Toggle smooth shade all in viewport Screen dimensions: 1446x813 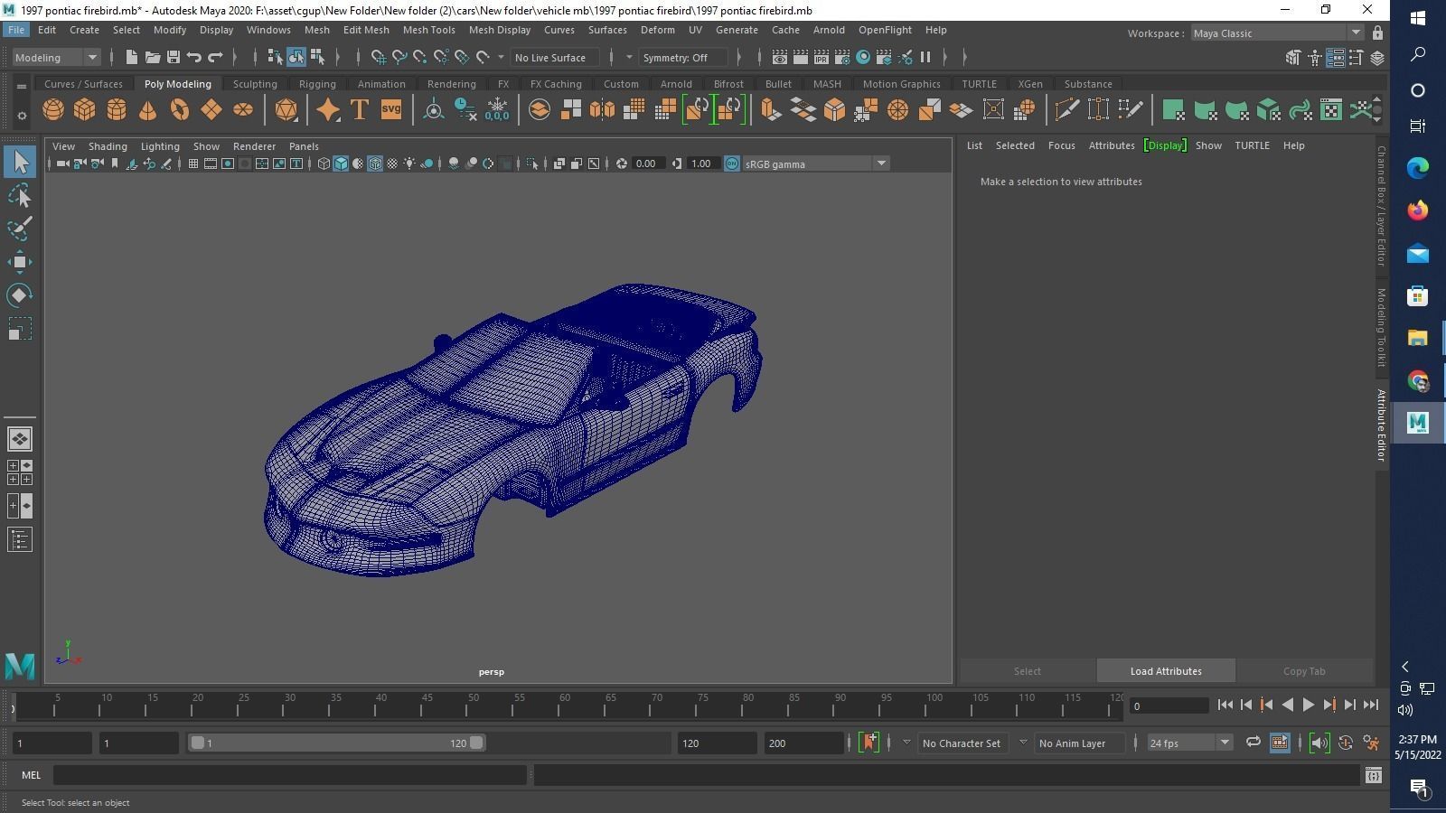(341, 164)
